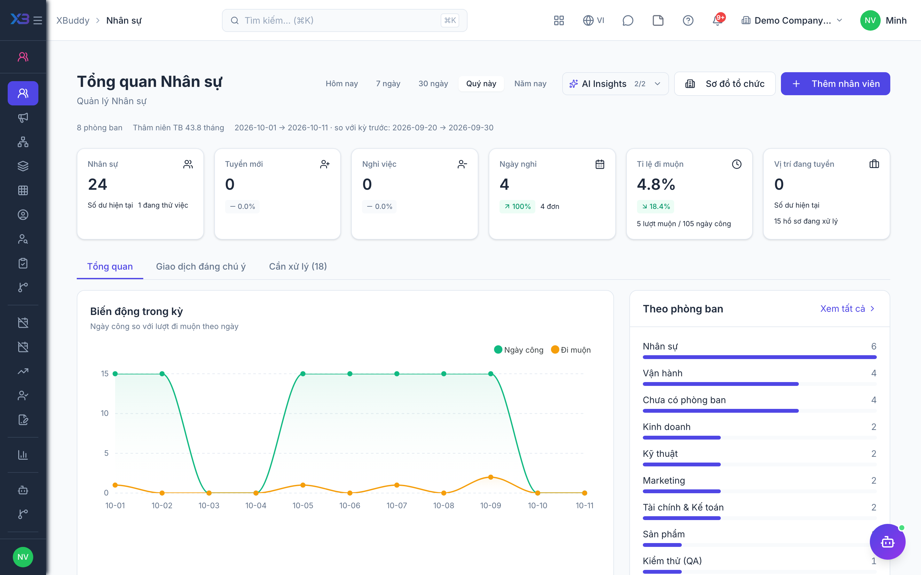The height and width of the screenshot is (575, 921).
Task: Focus the Tìm kiếm search field
Action: pyautogui.click(x=344, y=20)
